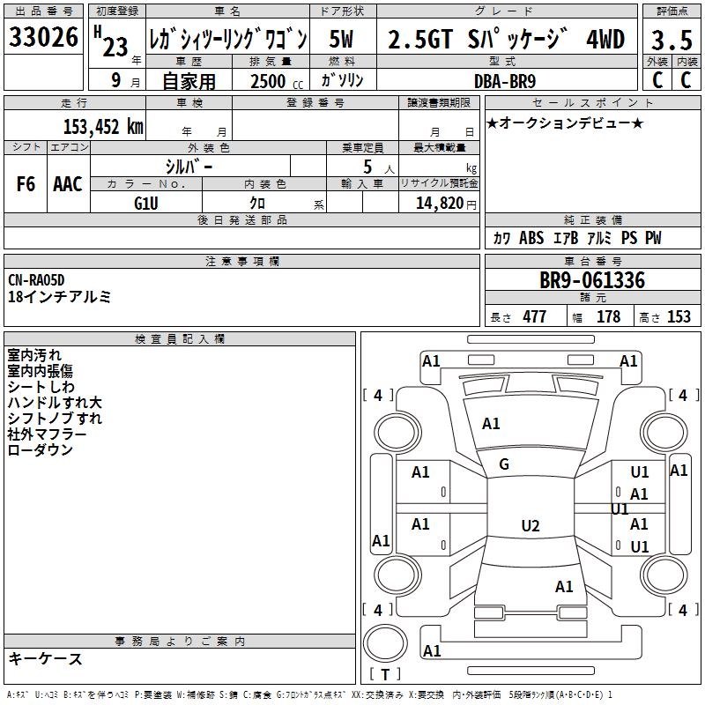Select the 社外マフラー inspector note
Screen dimensions: 705x705
click(48, 434)
